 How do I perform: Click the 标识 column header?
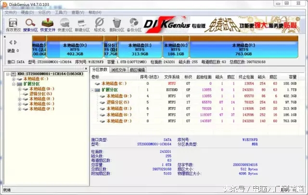point(188,77)
